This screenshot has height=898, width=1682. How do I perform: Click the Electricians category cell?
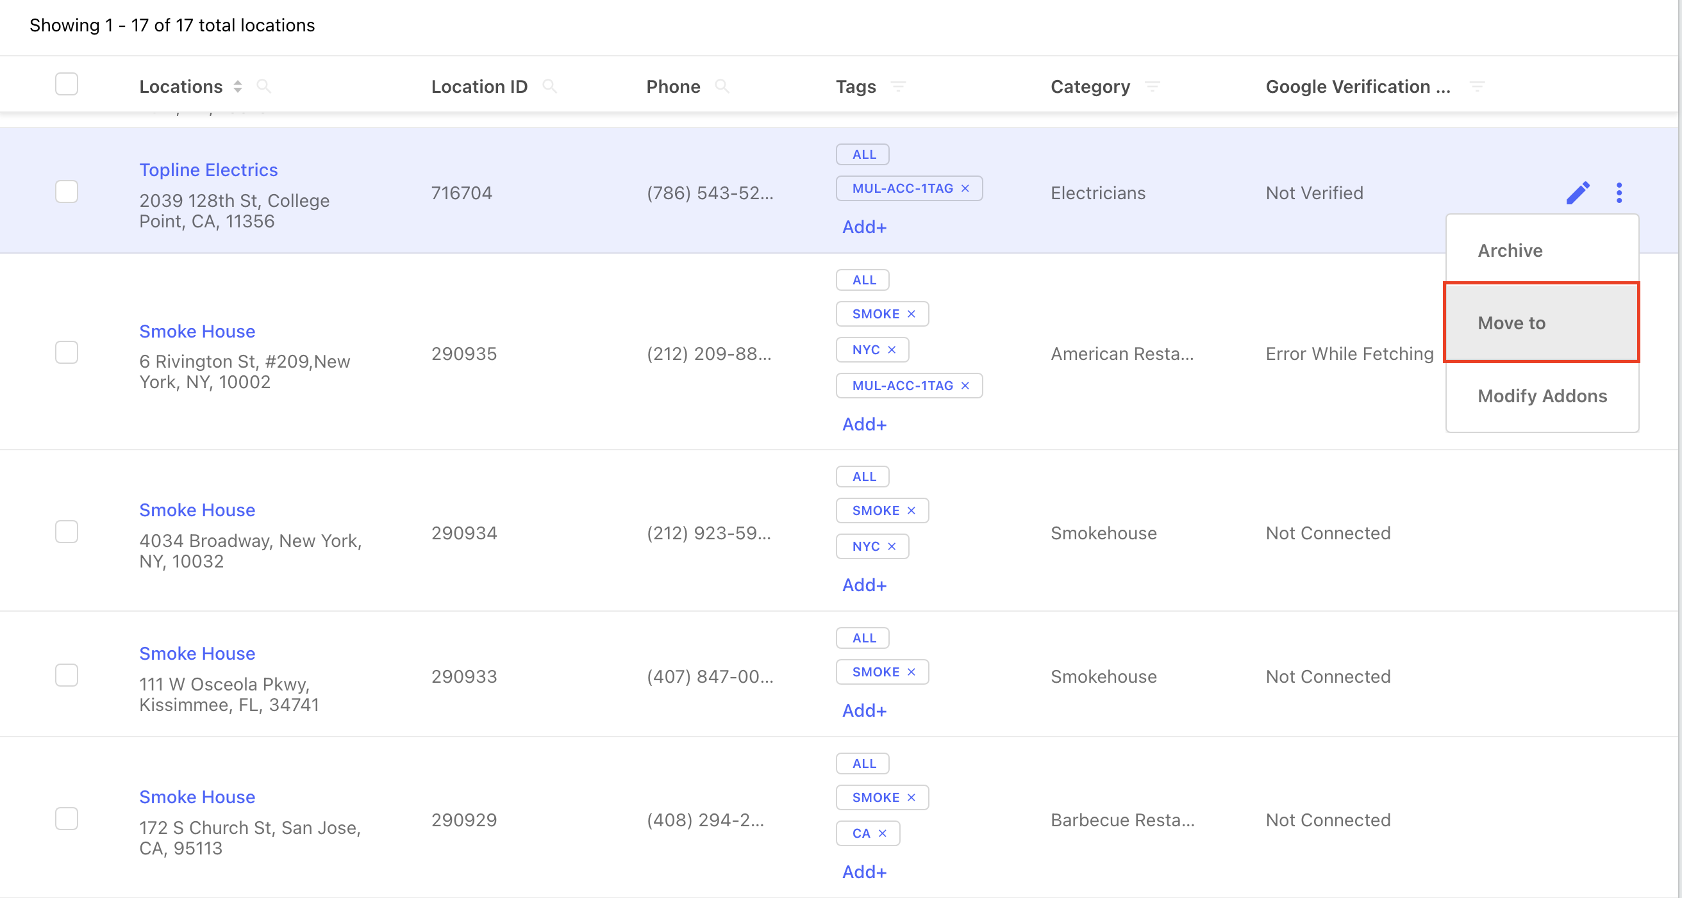point(1098,193)
